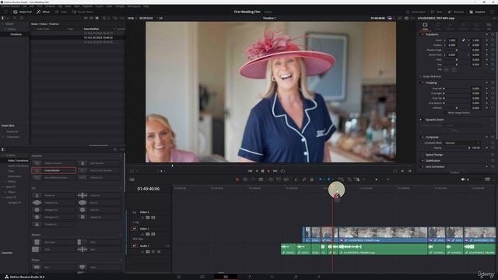The image size is (498, 280).
Task: Click the Zoom X value field
Action: [452, 40]
